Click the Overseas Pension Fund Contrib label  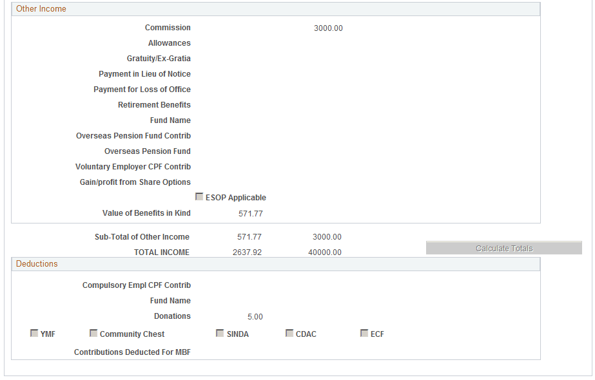coord(133,136)
